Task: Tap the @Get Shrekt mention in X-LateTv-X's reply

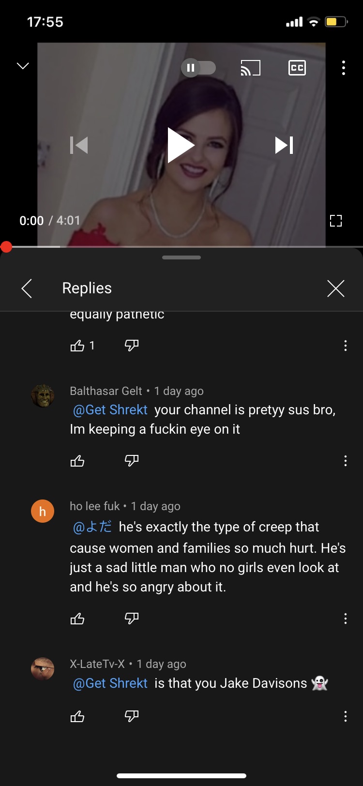Action: click(110, 683)
